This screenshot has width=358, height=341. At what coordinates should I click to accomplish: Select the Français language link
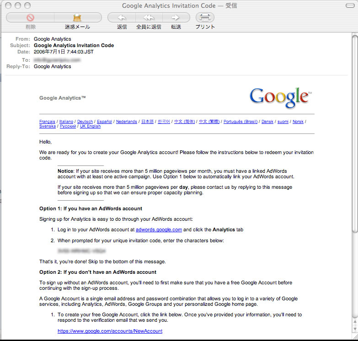[x=47, y=122]
